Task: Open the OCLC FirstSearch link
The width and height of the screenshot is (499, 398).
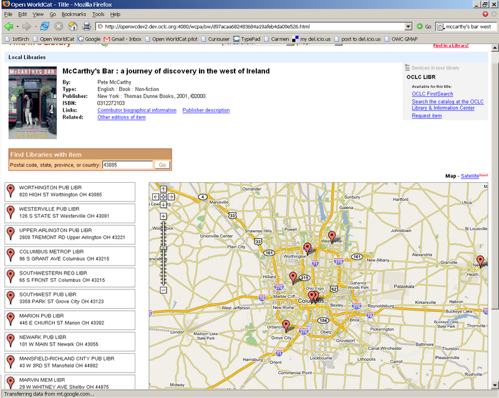Action: click(432, 94)
